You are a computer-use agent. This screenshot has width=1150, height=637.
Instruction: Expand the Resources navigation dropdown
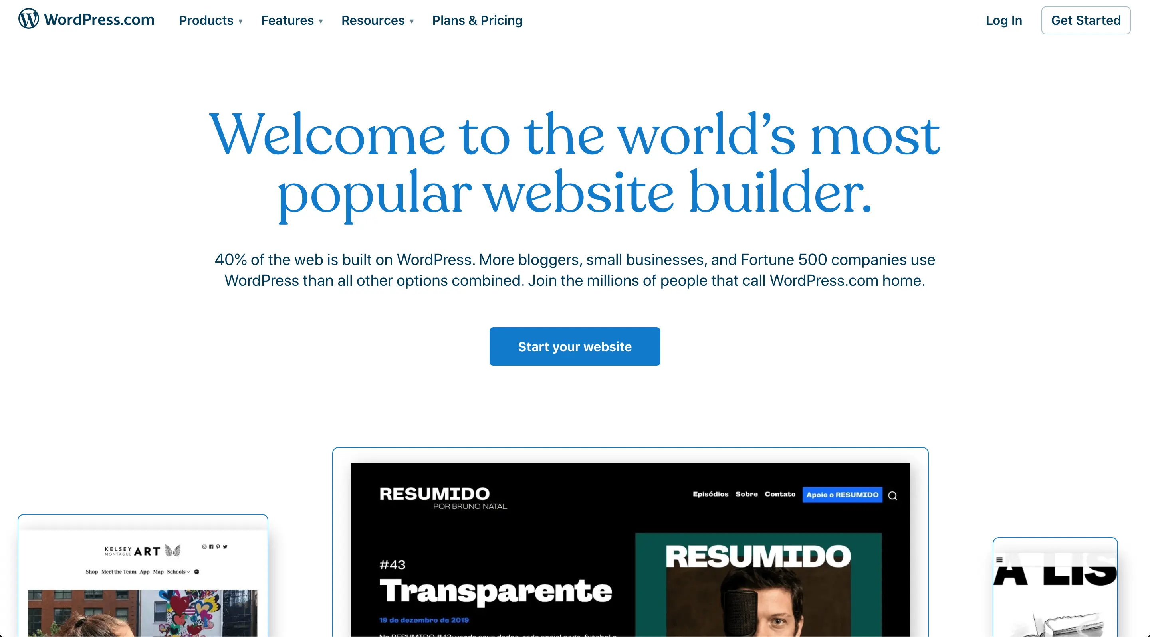(x=377, y=20)
